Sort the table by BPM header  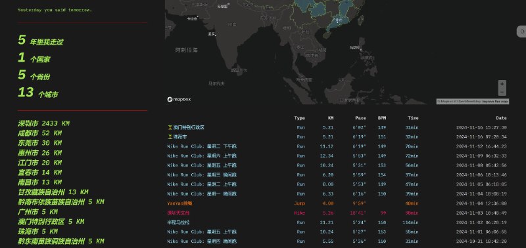coord(382,118)
